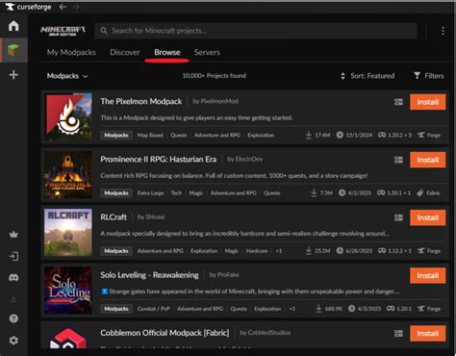Open The Pixelmon Modpack thumbnail
This screenshot has width=456, height=356.
click(x=68, y=116)
